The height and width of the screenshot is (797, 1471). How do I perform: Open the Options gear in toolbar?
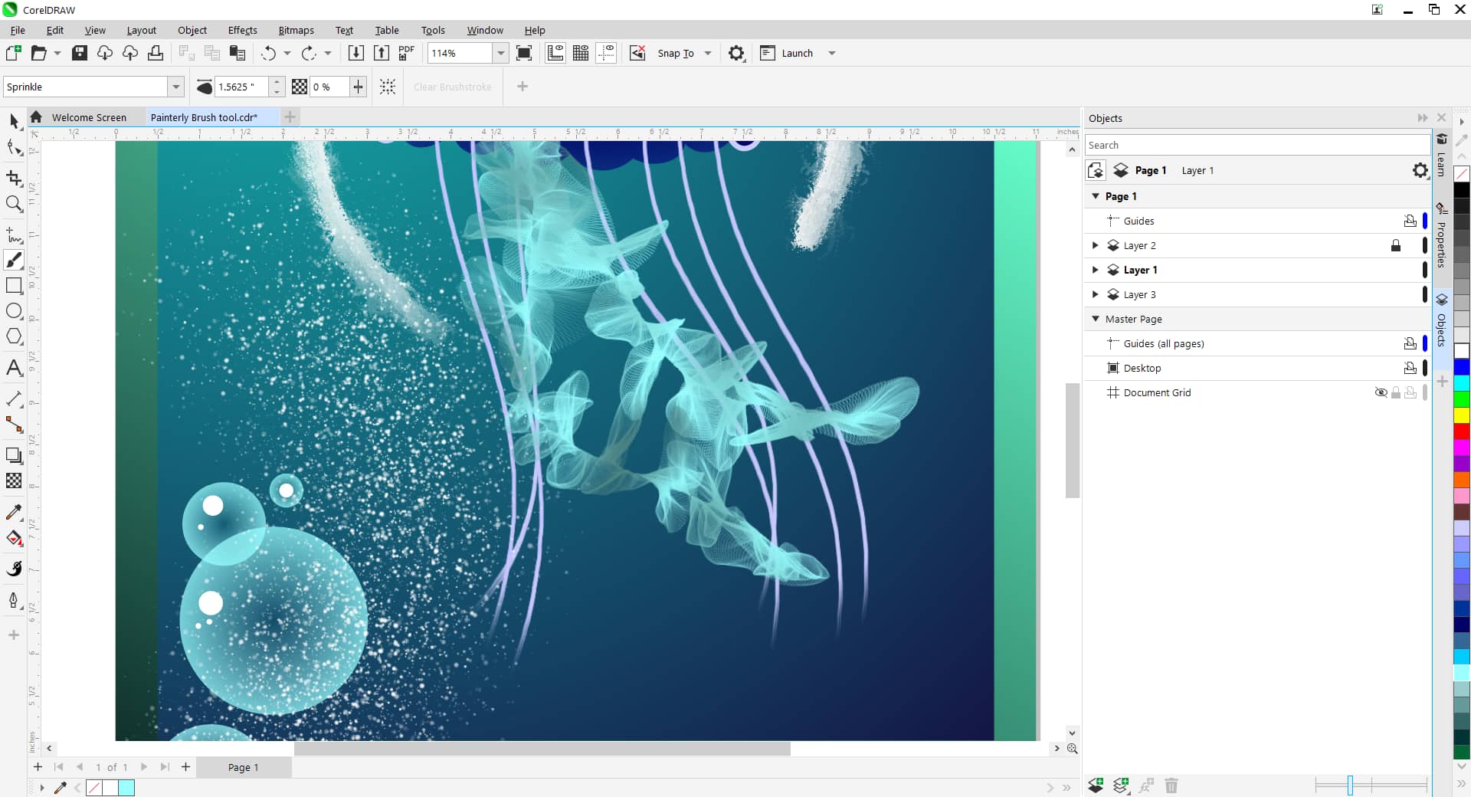(x=735, y=53)
